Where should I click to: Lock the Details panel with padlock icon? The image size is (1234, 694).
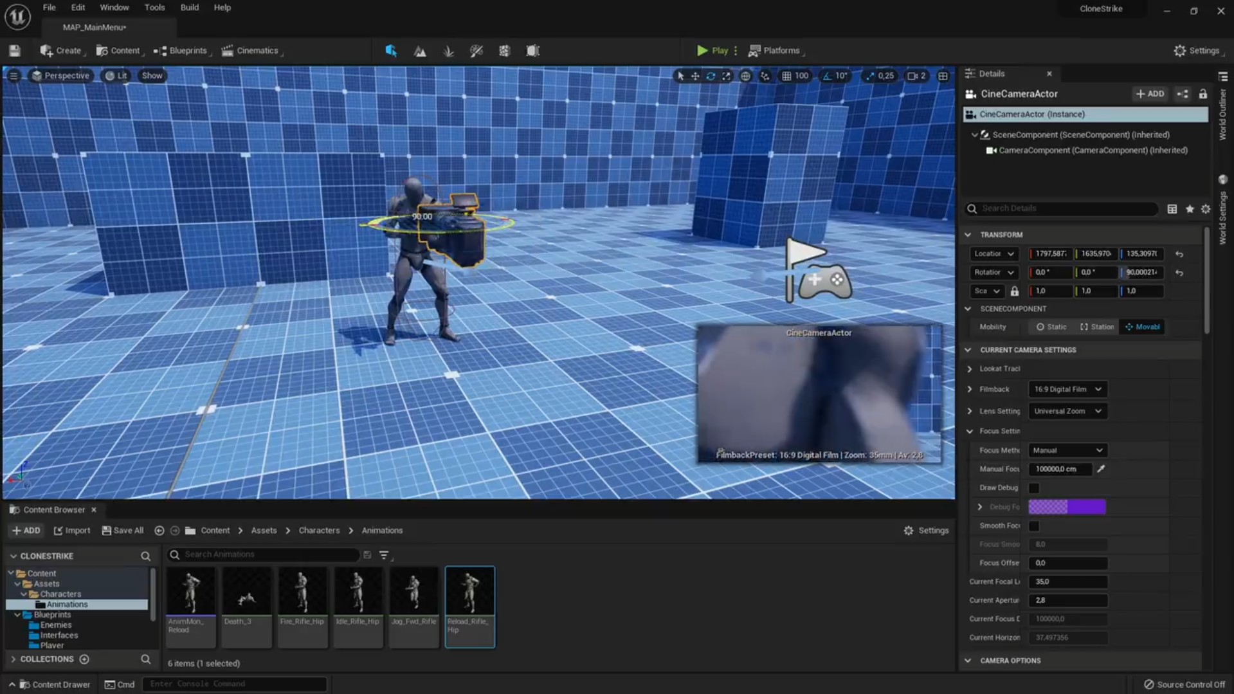pyautogui.click(x=1202, y=94)
